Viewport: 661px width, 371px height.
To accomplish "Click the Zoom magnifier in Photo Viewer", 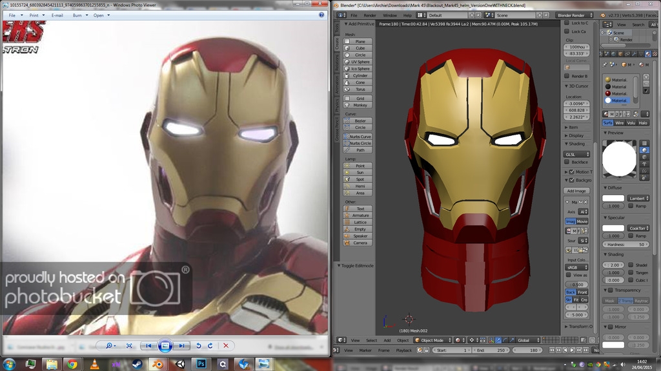I will 110,345.
